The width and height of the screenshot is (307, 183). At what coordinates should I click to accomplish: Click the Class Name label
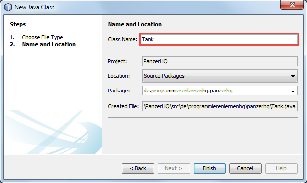coord(122,39)
